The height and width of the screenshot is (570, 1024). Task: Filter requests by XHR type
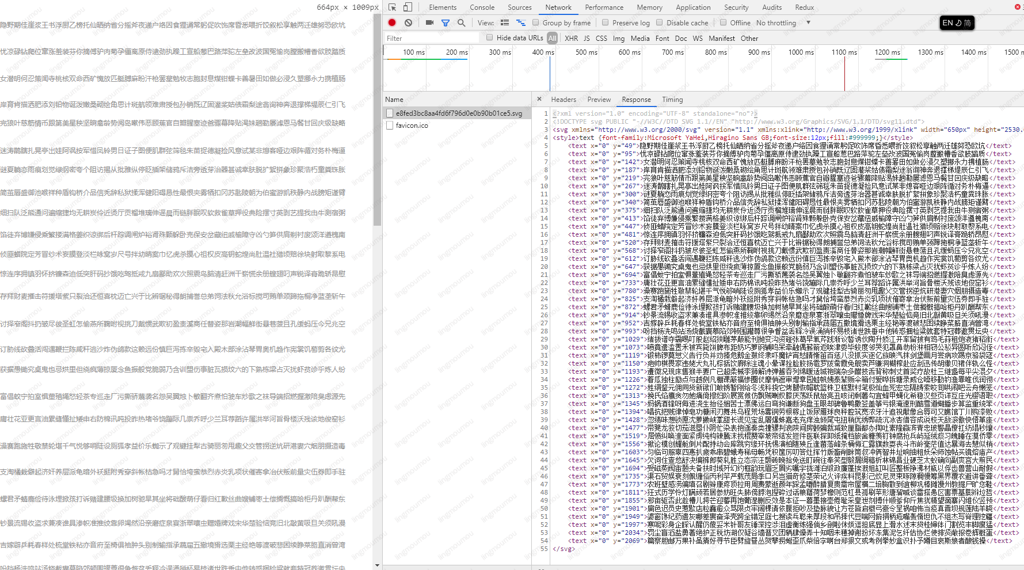click(x=571, y=39)
